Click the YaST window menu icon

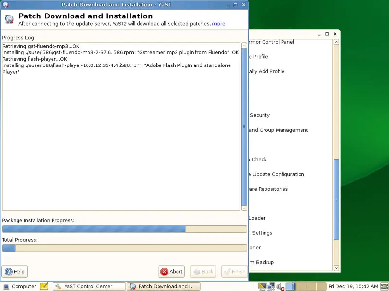click(5, 4)
